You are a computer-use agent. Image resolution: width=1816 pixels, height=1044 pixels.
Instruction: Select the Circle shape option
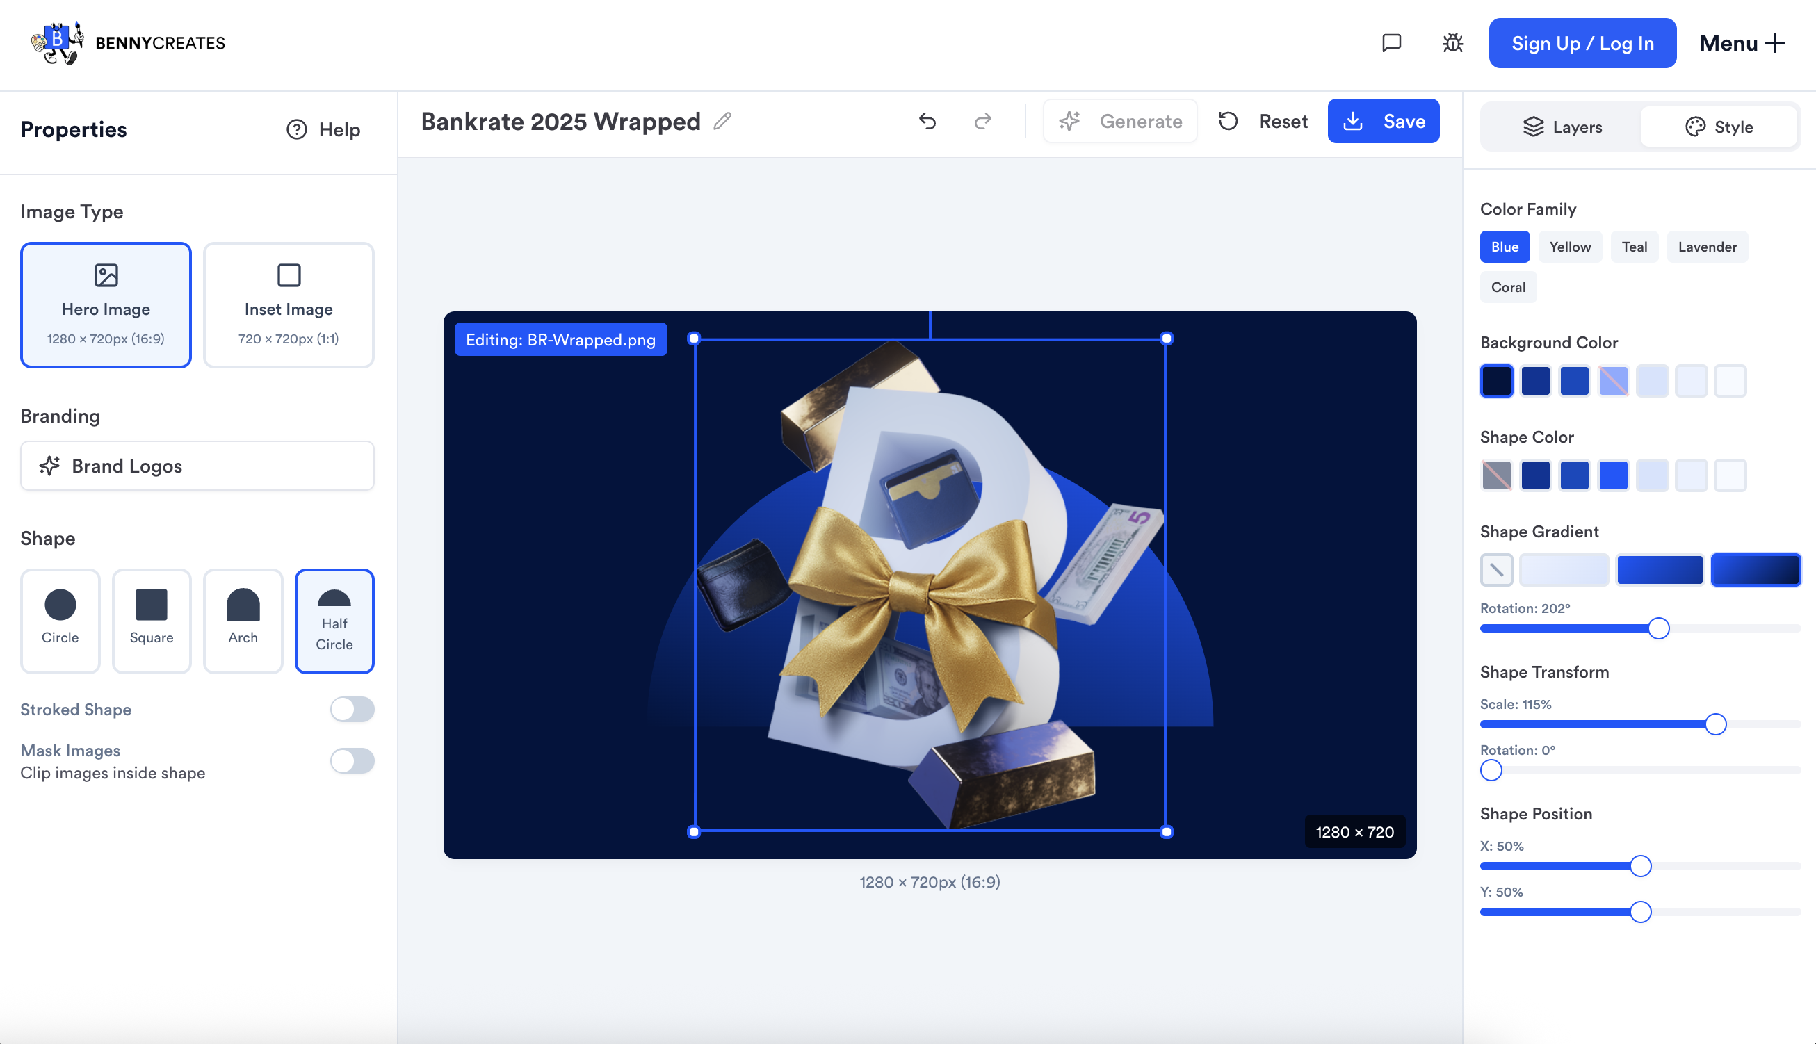60,621
